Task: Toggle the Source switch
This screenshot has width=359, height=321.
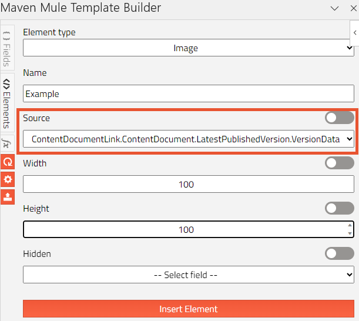Action: 339,118
